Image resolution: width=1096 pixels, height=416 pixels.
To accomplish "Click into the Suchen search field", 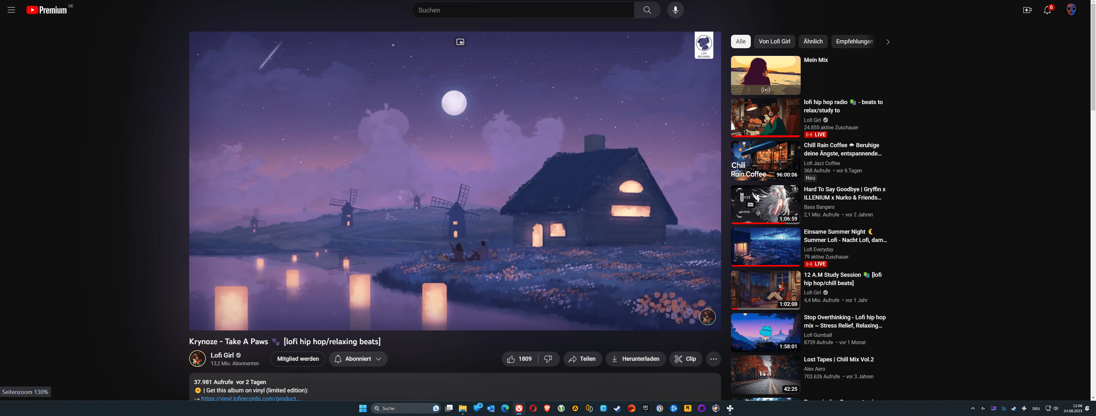I will pyautogui.click(x=523, y=10).
